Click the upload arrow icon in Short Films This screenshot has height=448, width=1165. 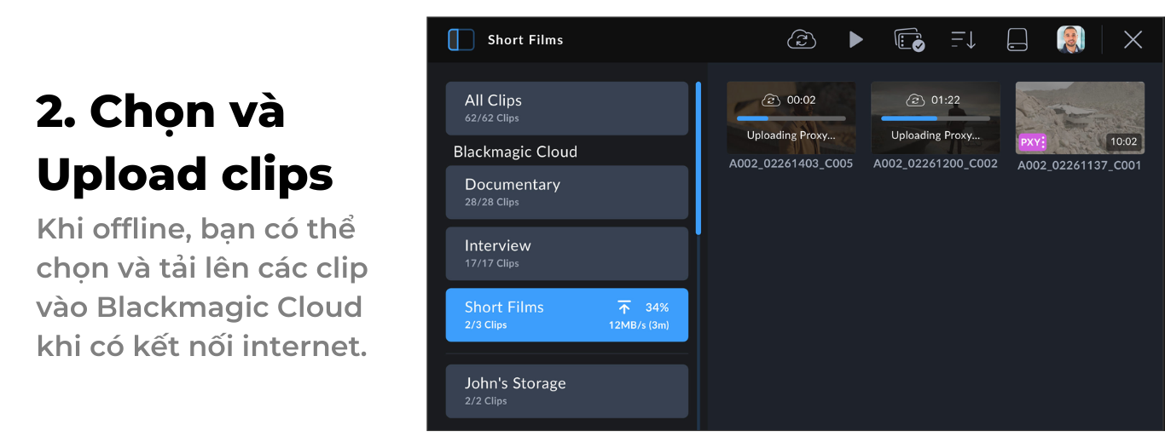coord(624,307)
